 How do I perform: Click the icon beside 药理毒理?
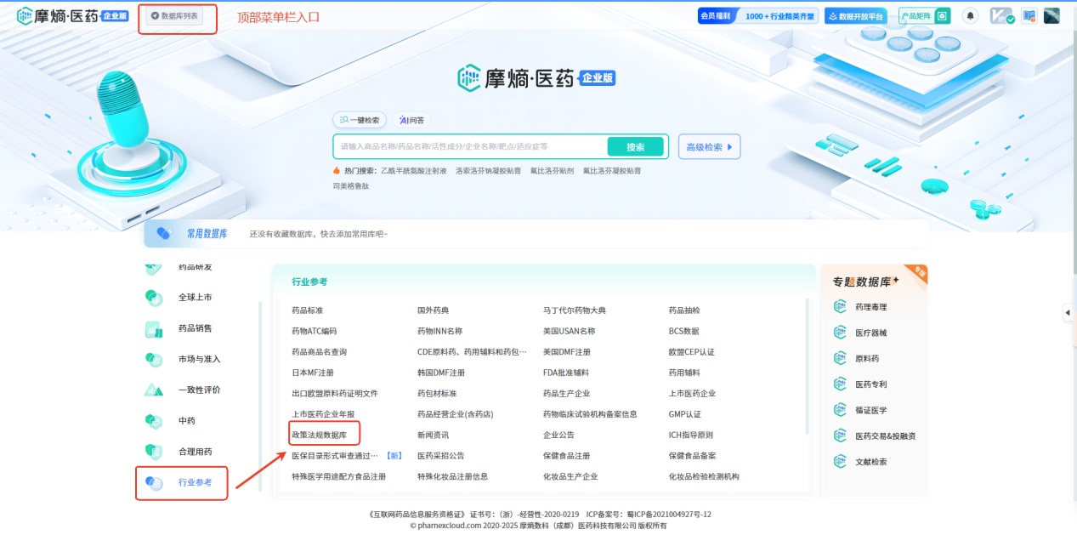tap(841, 307)
